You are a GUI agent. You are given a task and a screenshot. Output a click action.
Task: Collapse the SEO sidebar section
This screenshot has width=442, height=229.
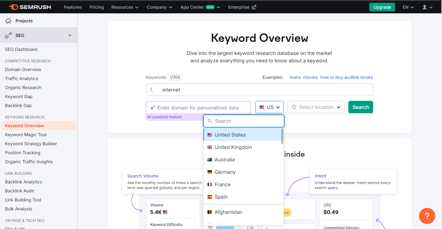pyautogui.click(x=70, y=35)
